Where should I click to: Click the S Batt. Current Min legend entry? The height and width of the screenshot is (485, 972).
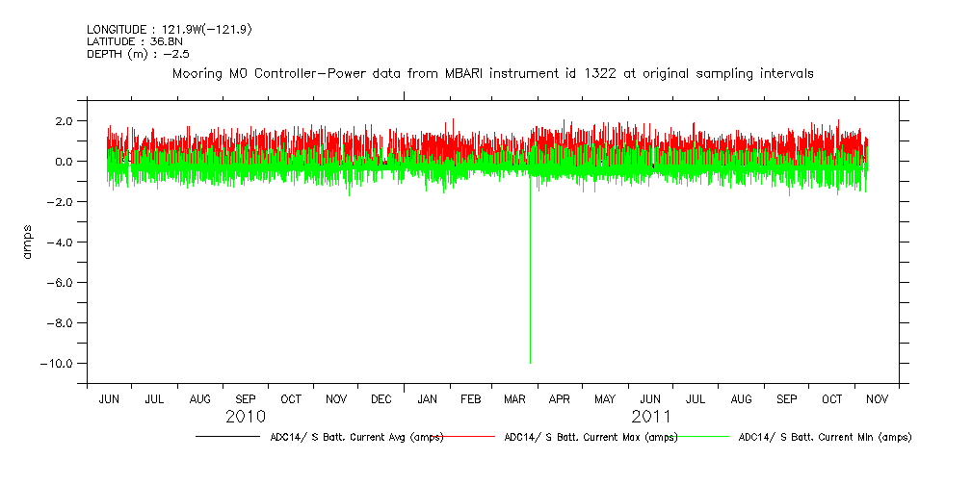[825, 437]
